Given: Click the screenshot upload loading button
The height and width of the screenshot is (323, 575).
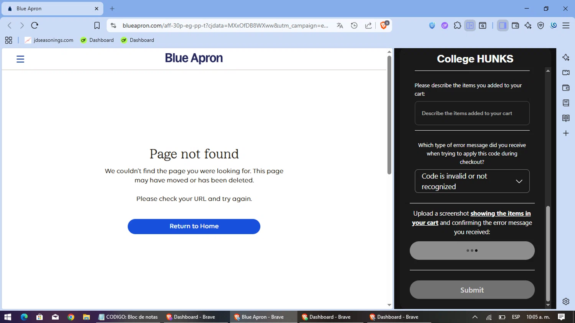Looking at the screenshot, I should tap(472, 251).
